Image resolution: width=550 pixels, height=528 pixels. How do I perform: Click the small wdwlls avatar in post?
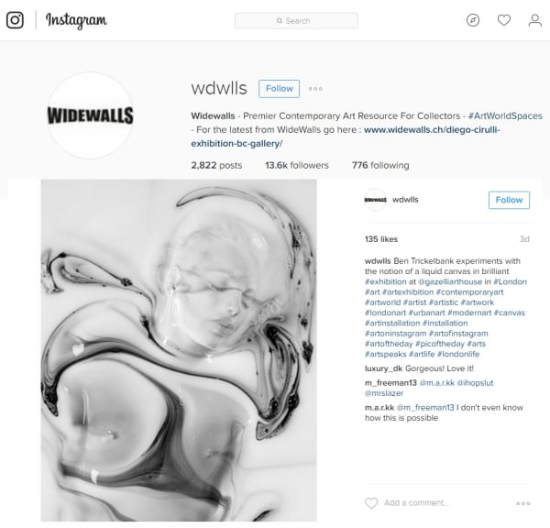coord(375,200)
